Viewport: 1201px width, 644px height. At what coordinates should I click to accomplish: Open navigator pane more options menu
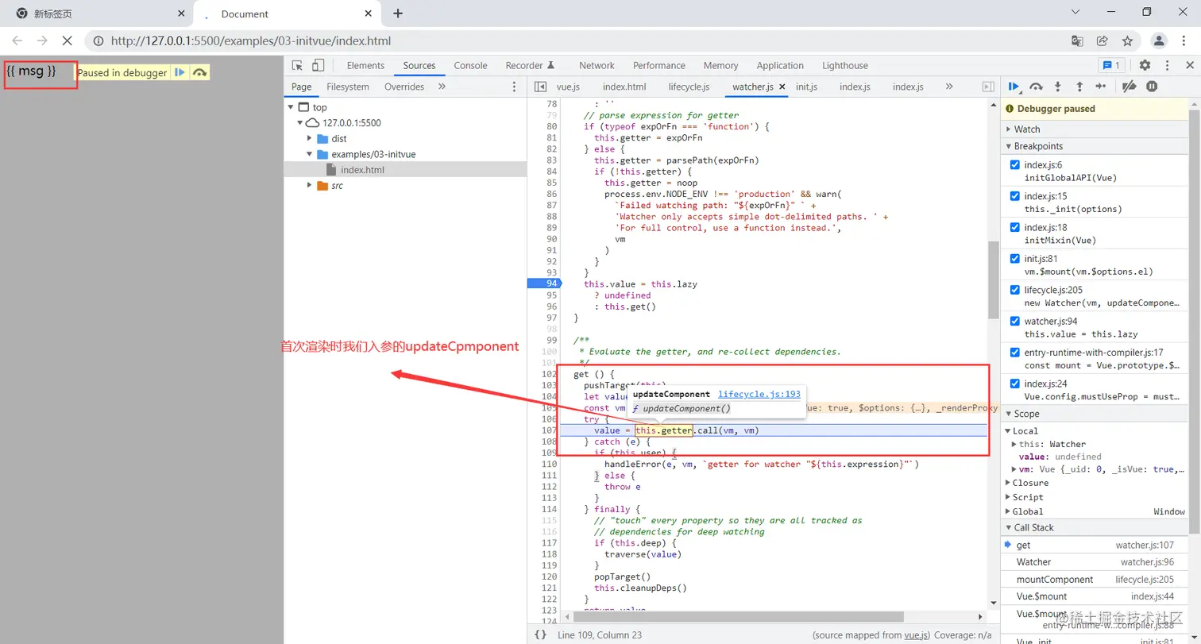pyautogui.click(x=514, y=87)
